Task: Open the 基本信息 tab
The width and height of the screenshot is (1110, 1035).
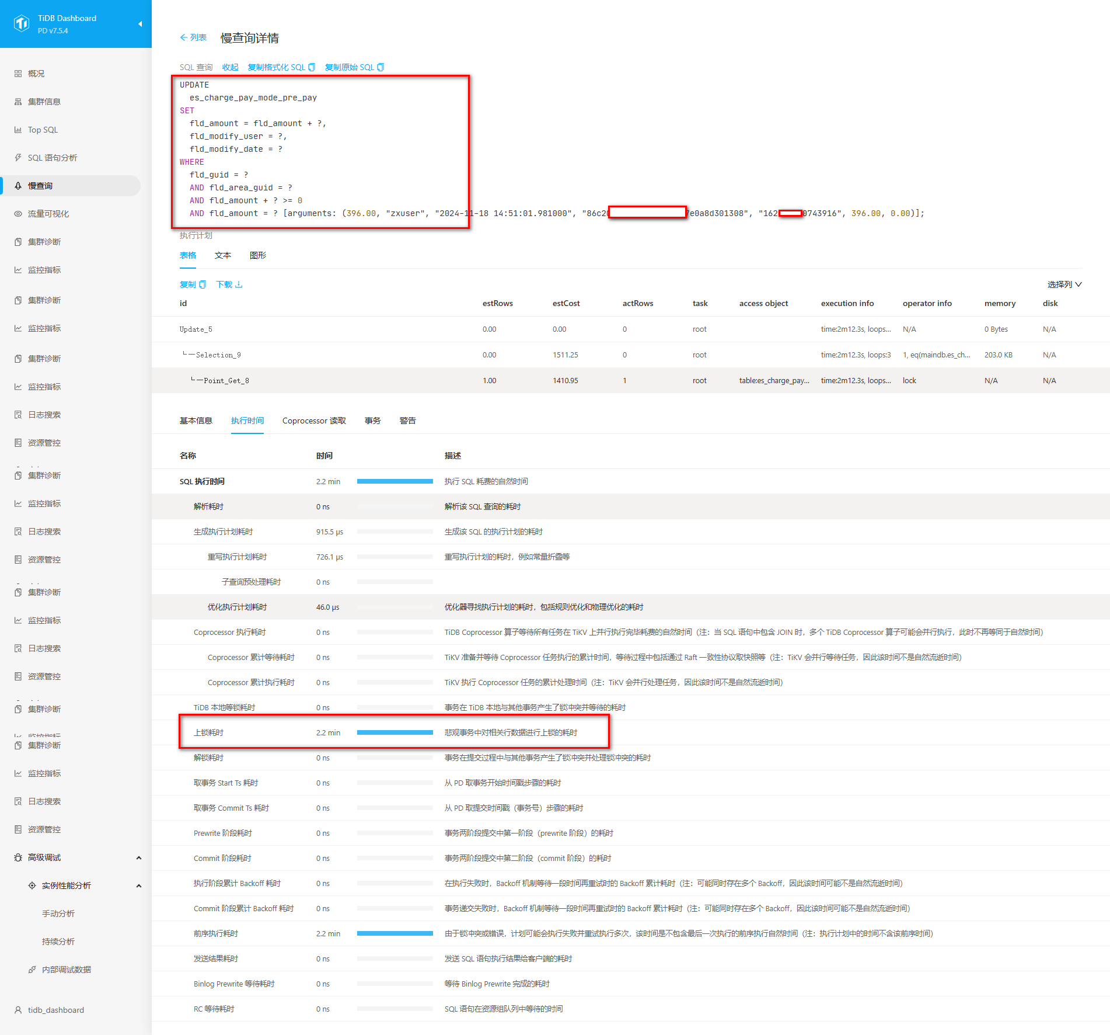Action: (196, 421)
